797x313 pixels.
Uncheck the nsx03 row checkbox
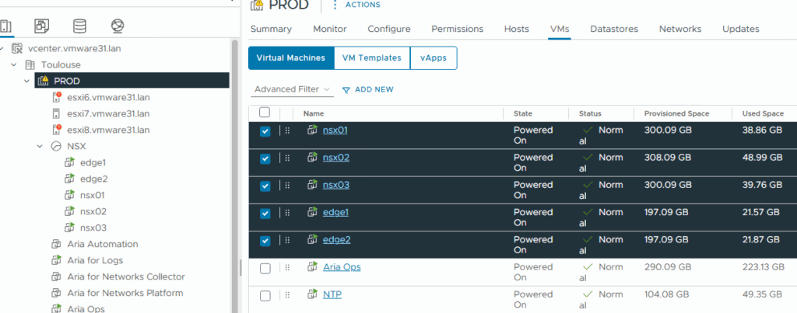(265, 186)
